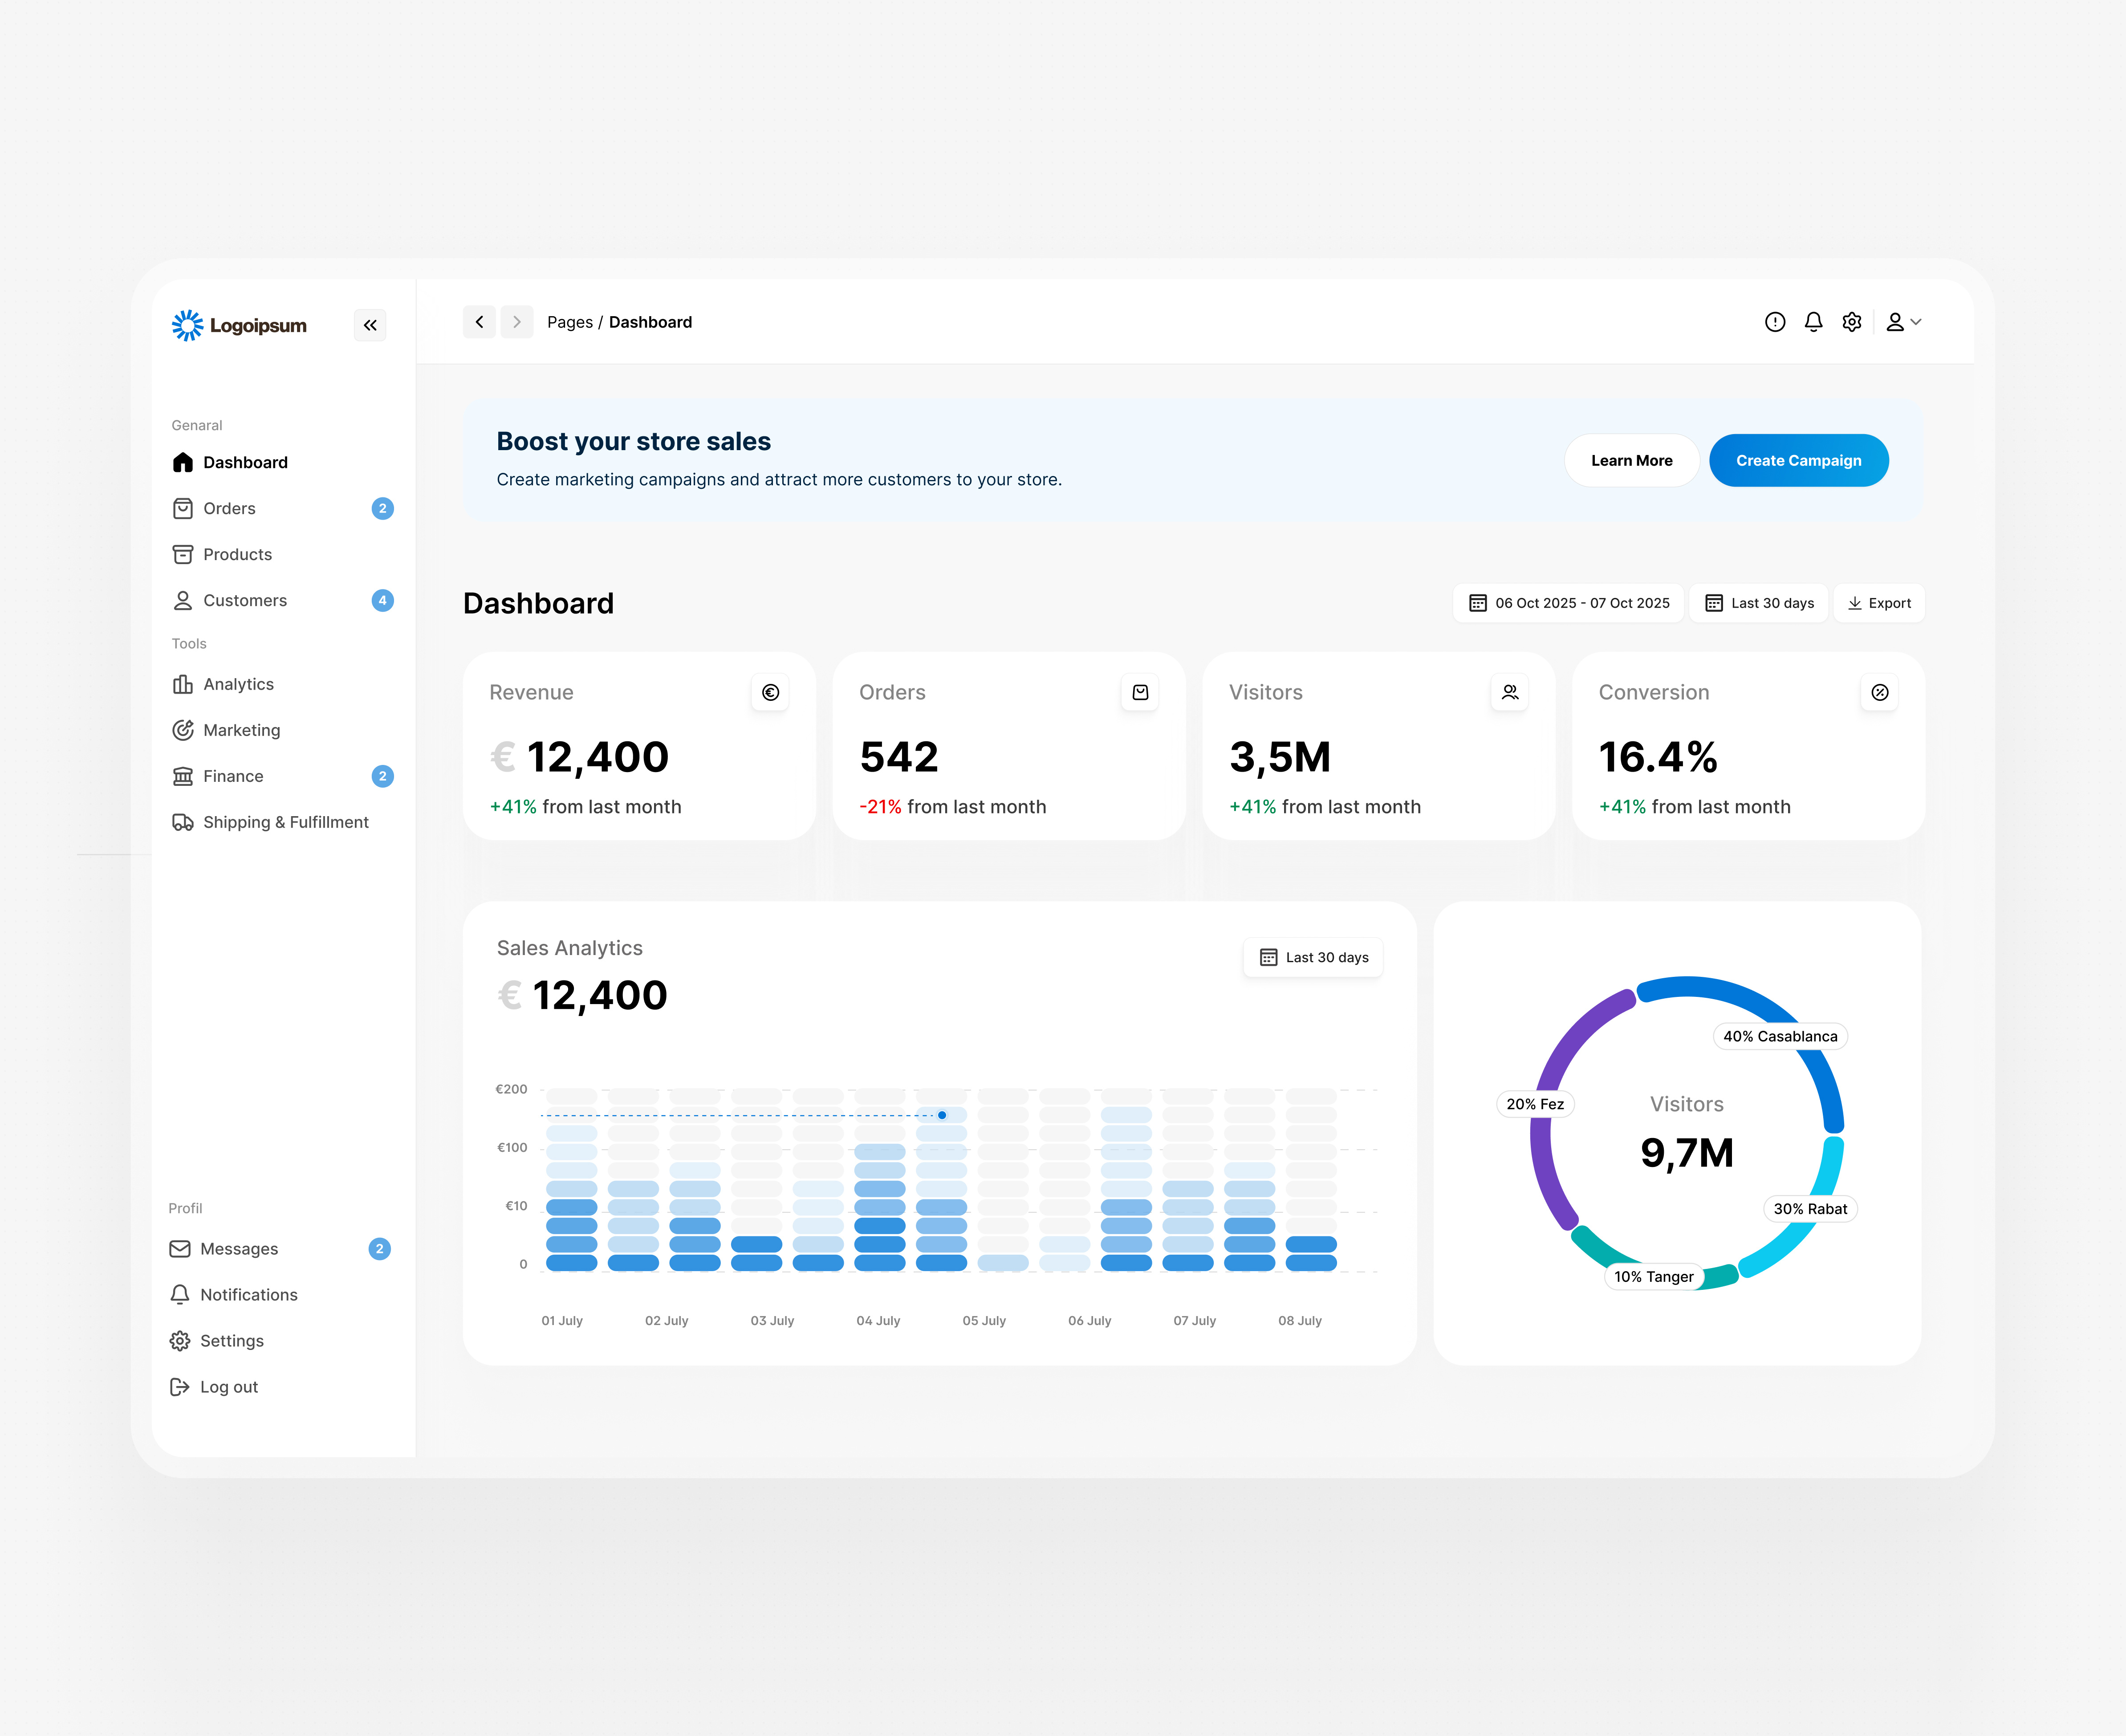Collapse the left sidebar with the double-chevron
This screenshot has width=2126, height=1736.
(370, 325)
